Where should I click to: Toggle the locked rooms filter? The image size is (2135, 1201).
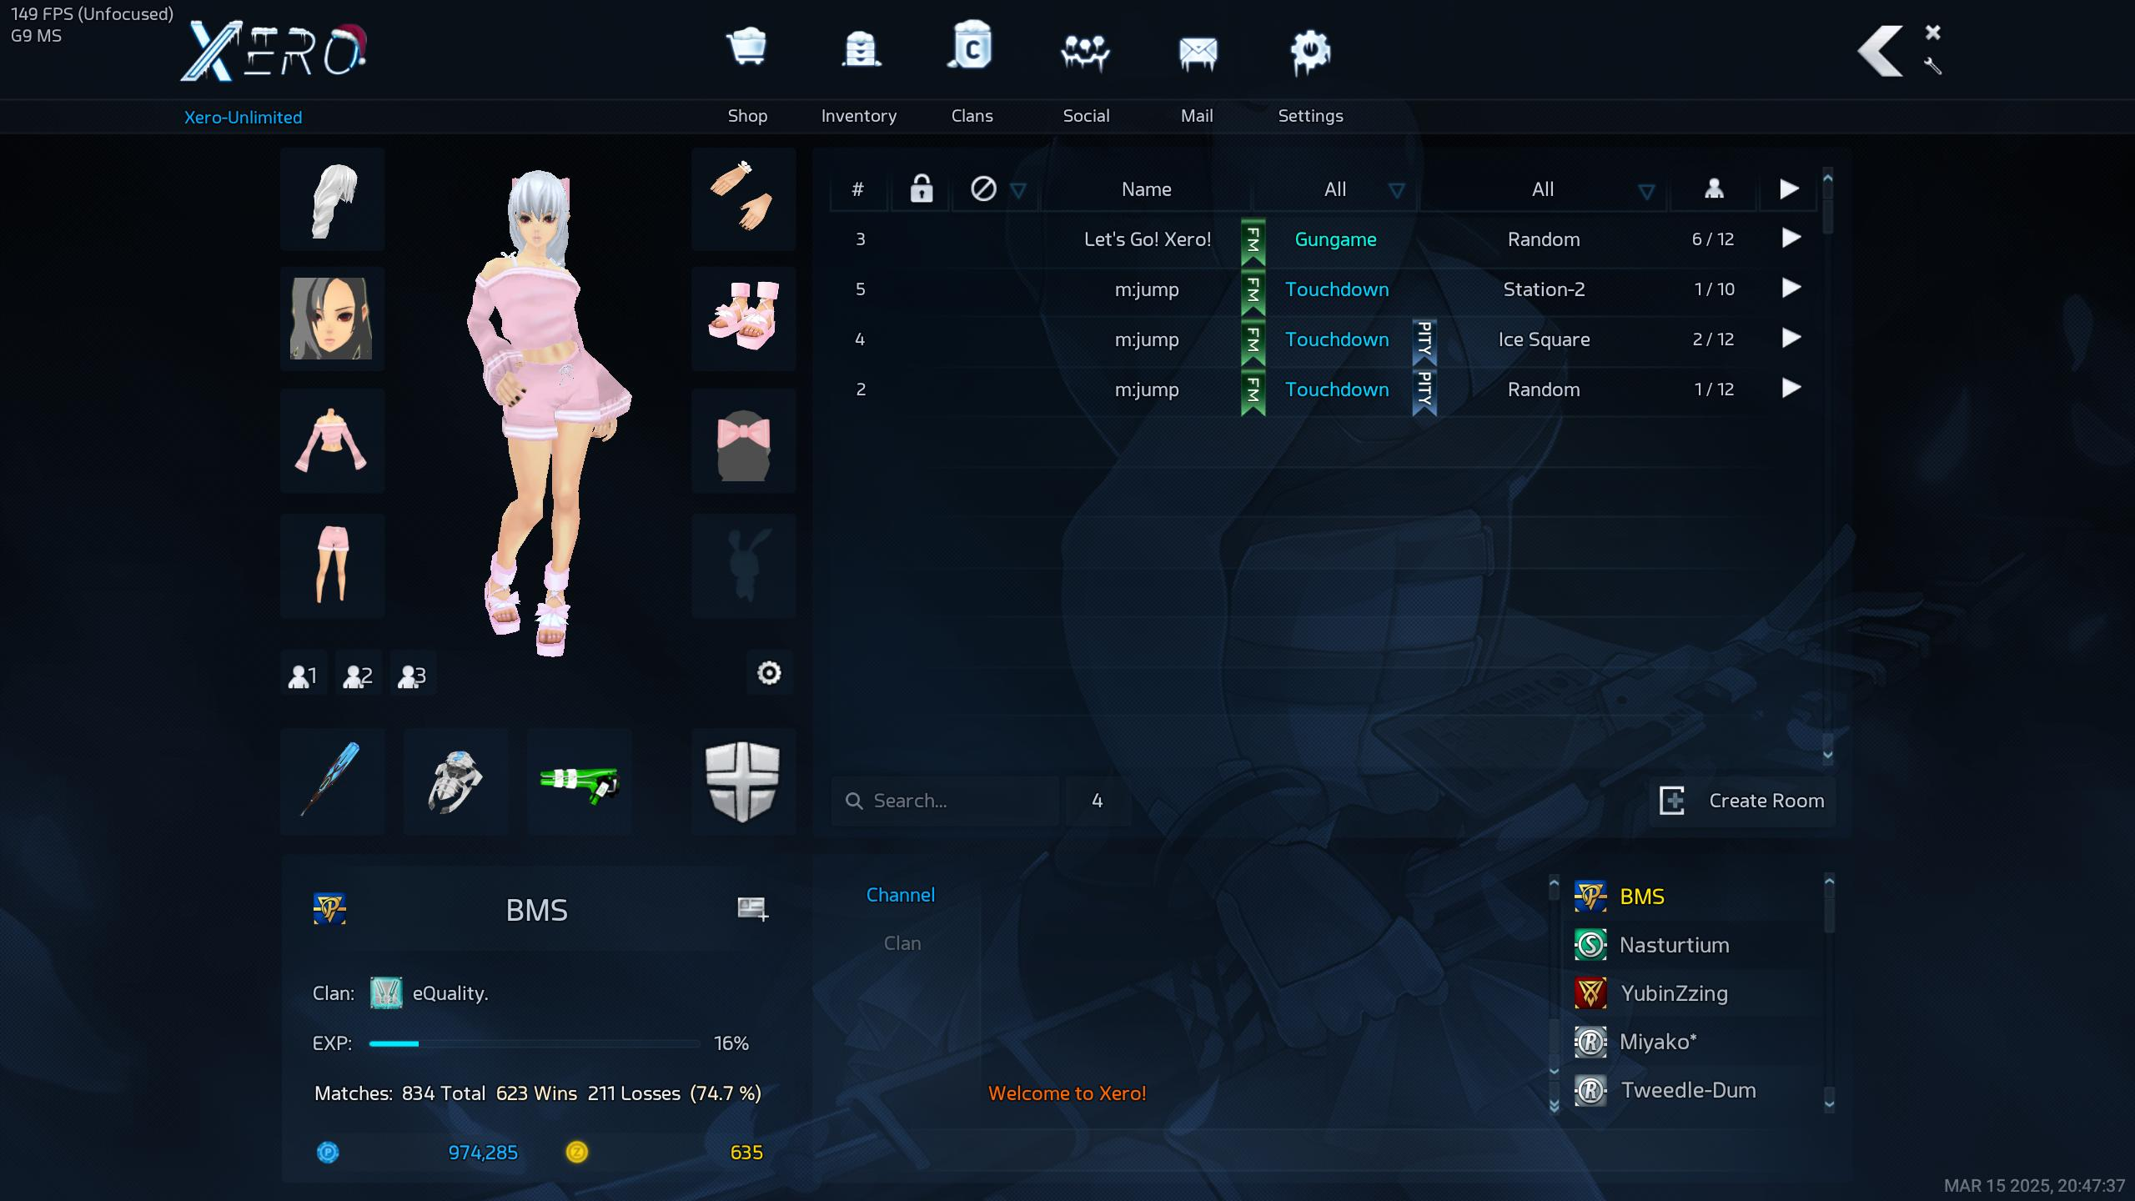point(921,189)
